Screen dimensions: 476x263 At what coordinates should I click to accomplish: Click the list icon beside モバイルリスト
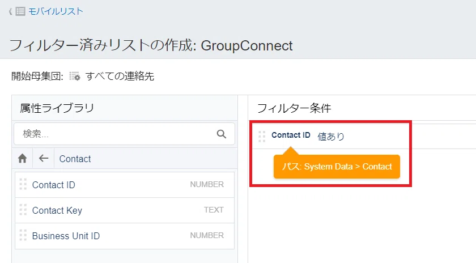point(20,11)
